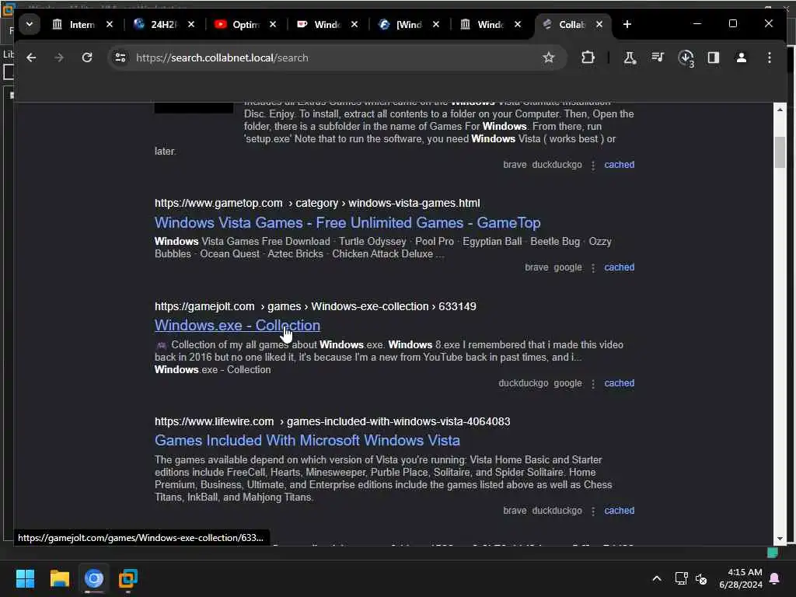View site information icon in address bar
The image size is (796, 597).
point(120,58)
